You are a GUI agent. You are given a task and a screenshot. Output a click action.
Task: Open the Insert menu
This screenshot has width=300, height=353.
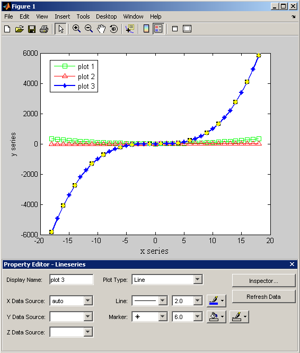click(62, 16)
